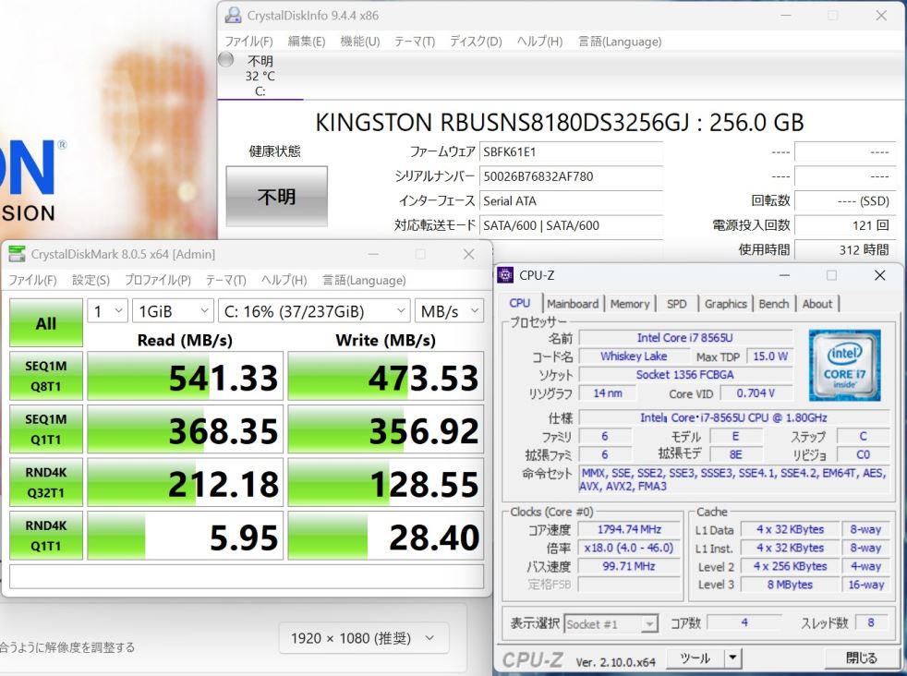Open ファイル(F) menu in CrystalDiskInfo
This screenshot has height=676, width=907.
tap(248, 42)
